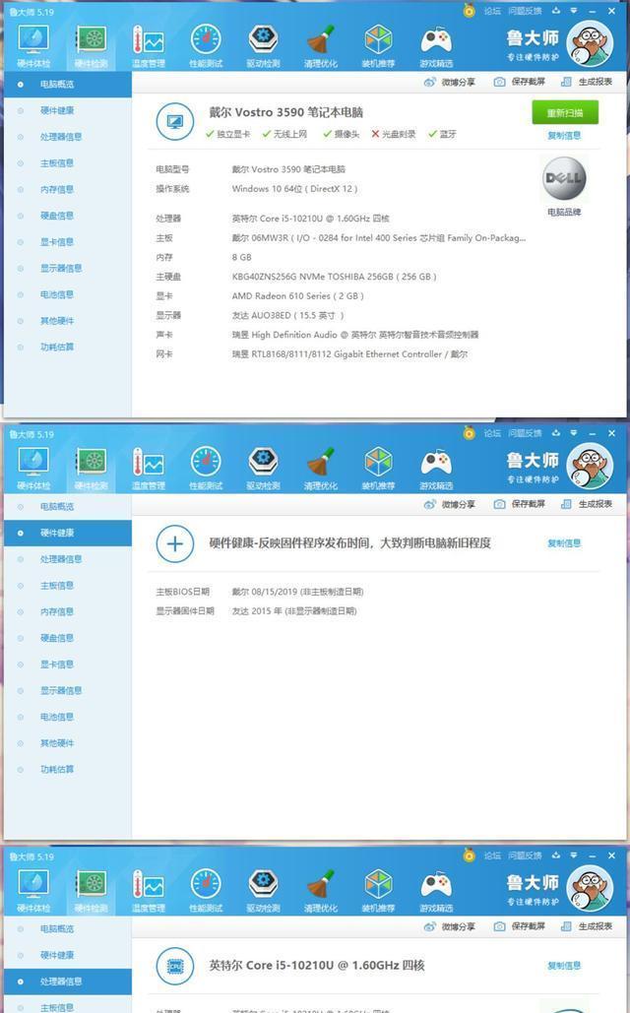Click the skin shirt icon in Vostro overview window
This screenshot has height=1013, width=630.
556,10
